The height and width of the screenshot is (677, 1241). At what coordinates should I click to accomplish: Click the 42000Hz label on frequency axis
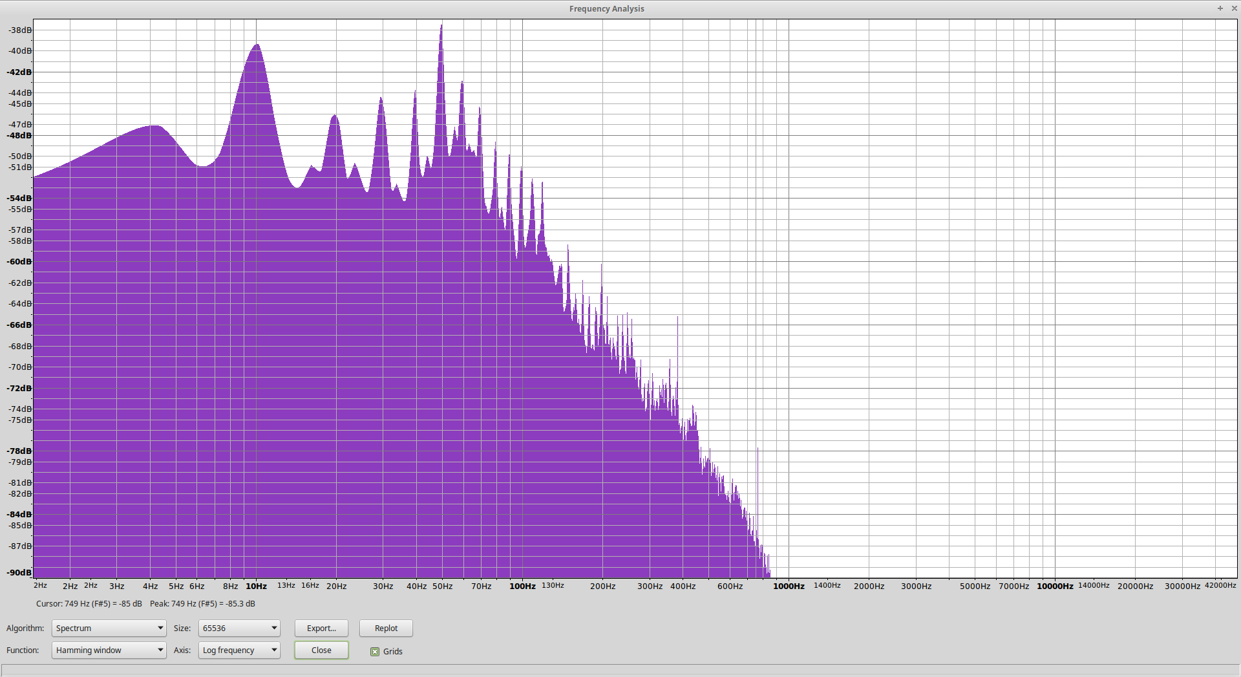(x=1220, y=585)
